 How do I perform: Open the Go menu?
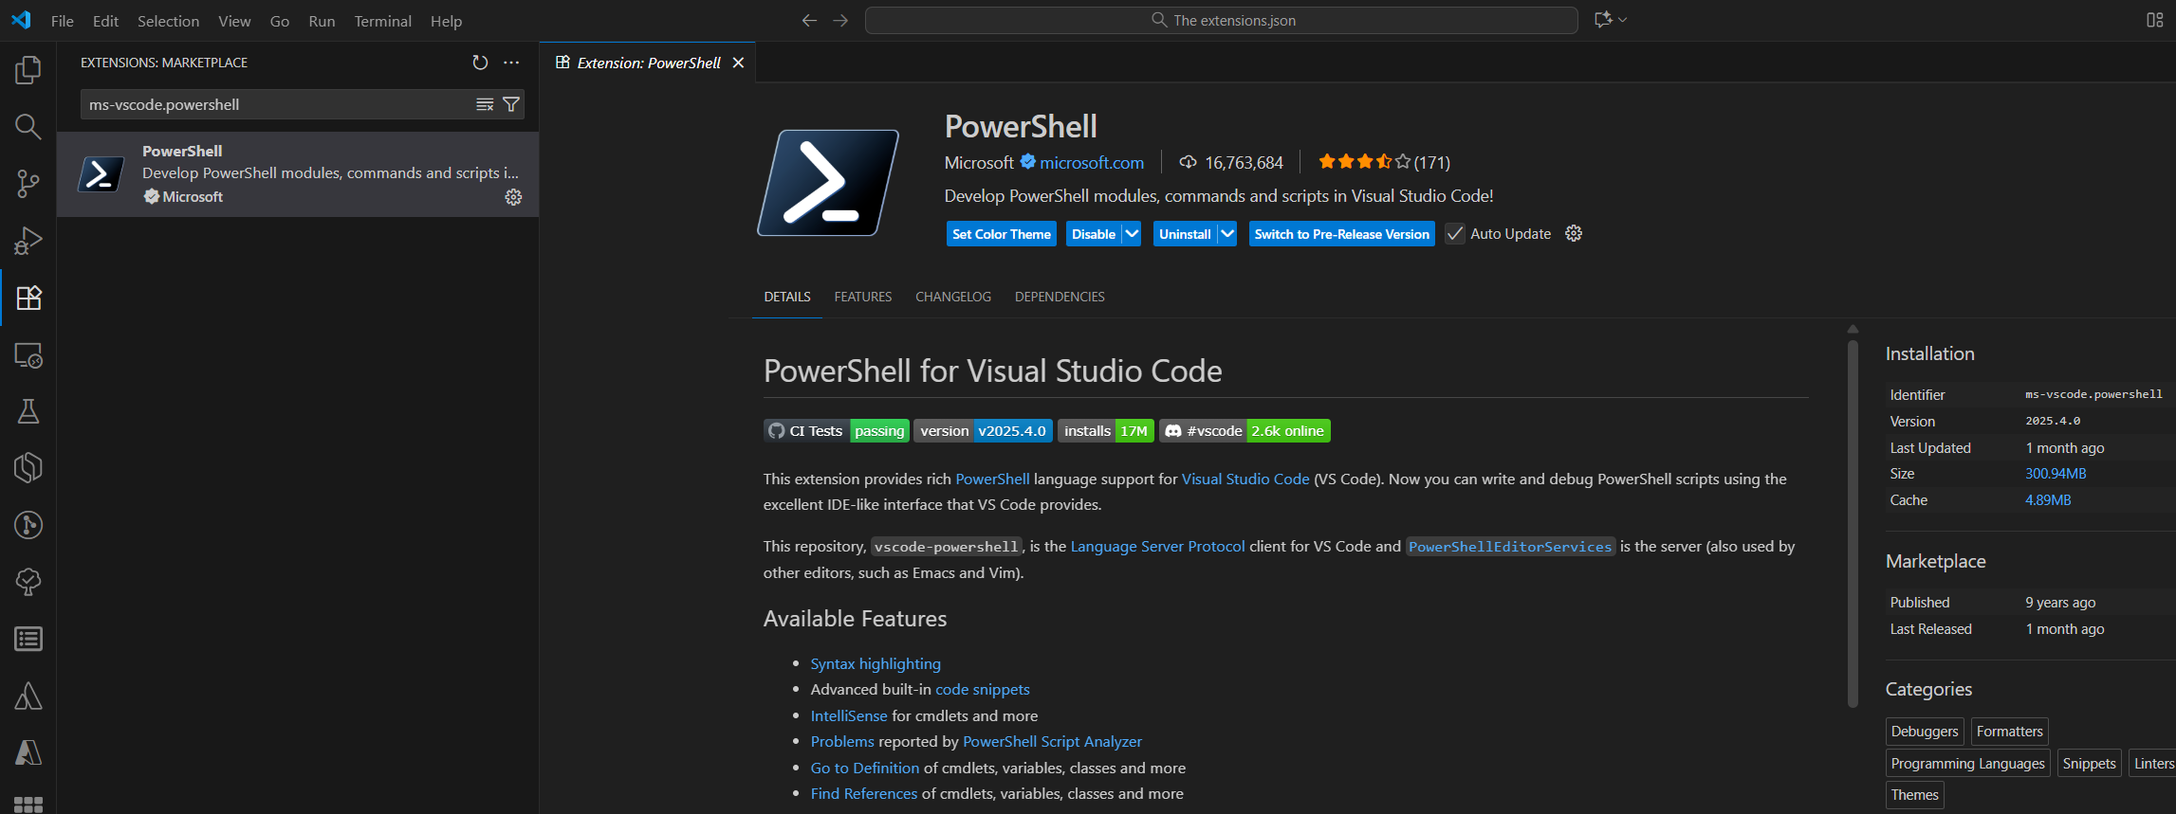point(279,21)
